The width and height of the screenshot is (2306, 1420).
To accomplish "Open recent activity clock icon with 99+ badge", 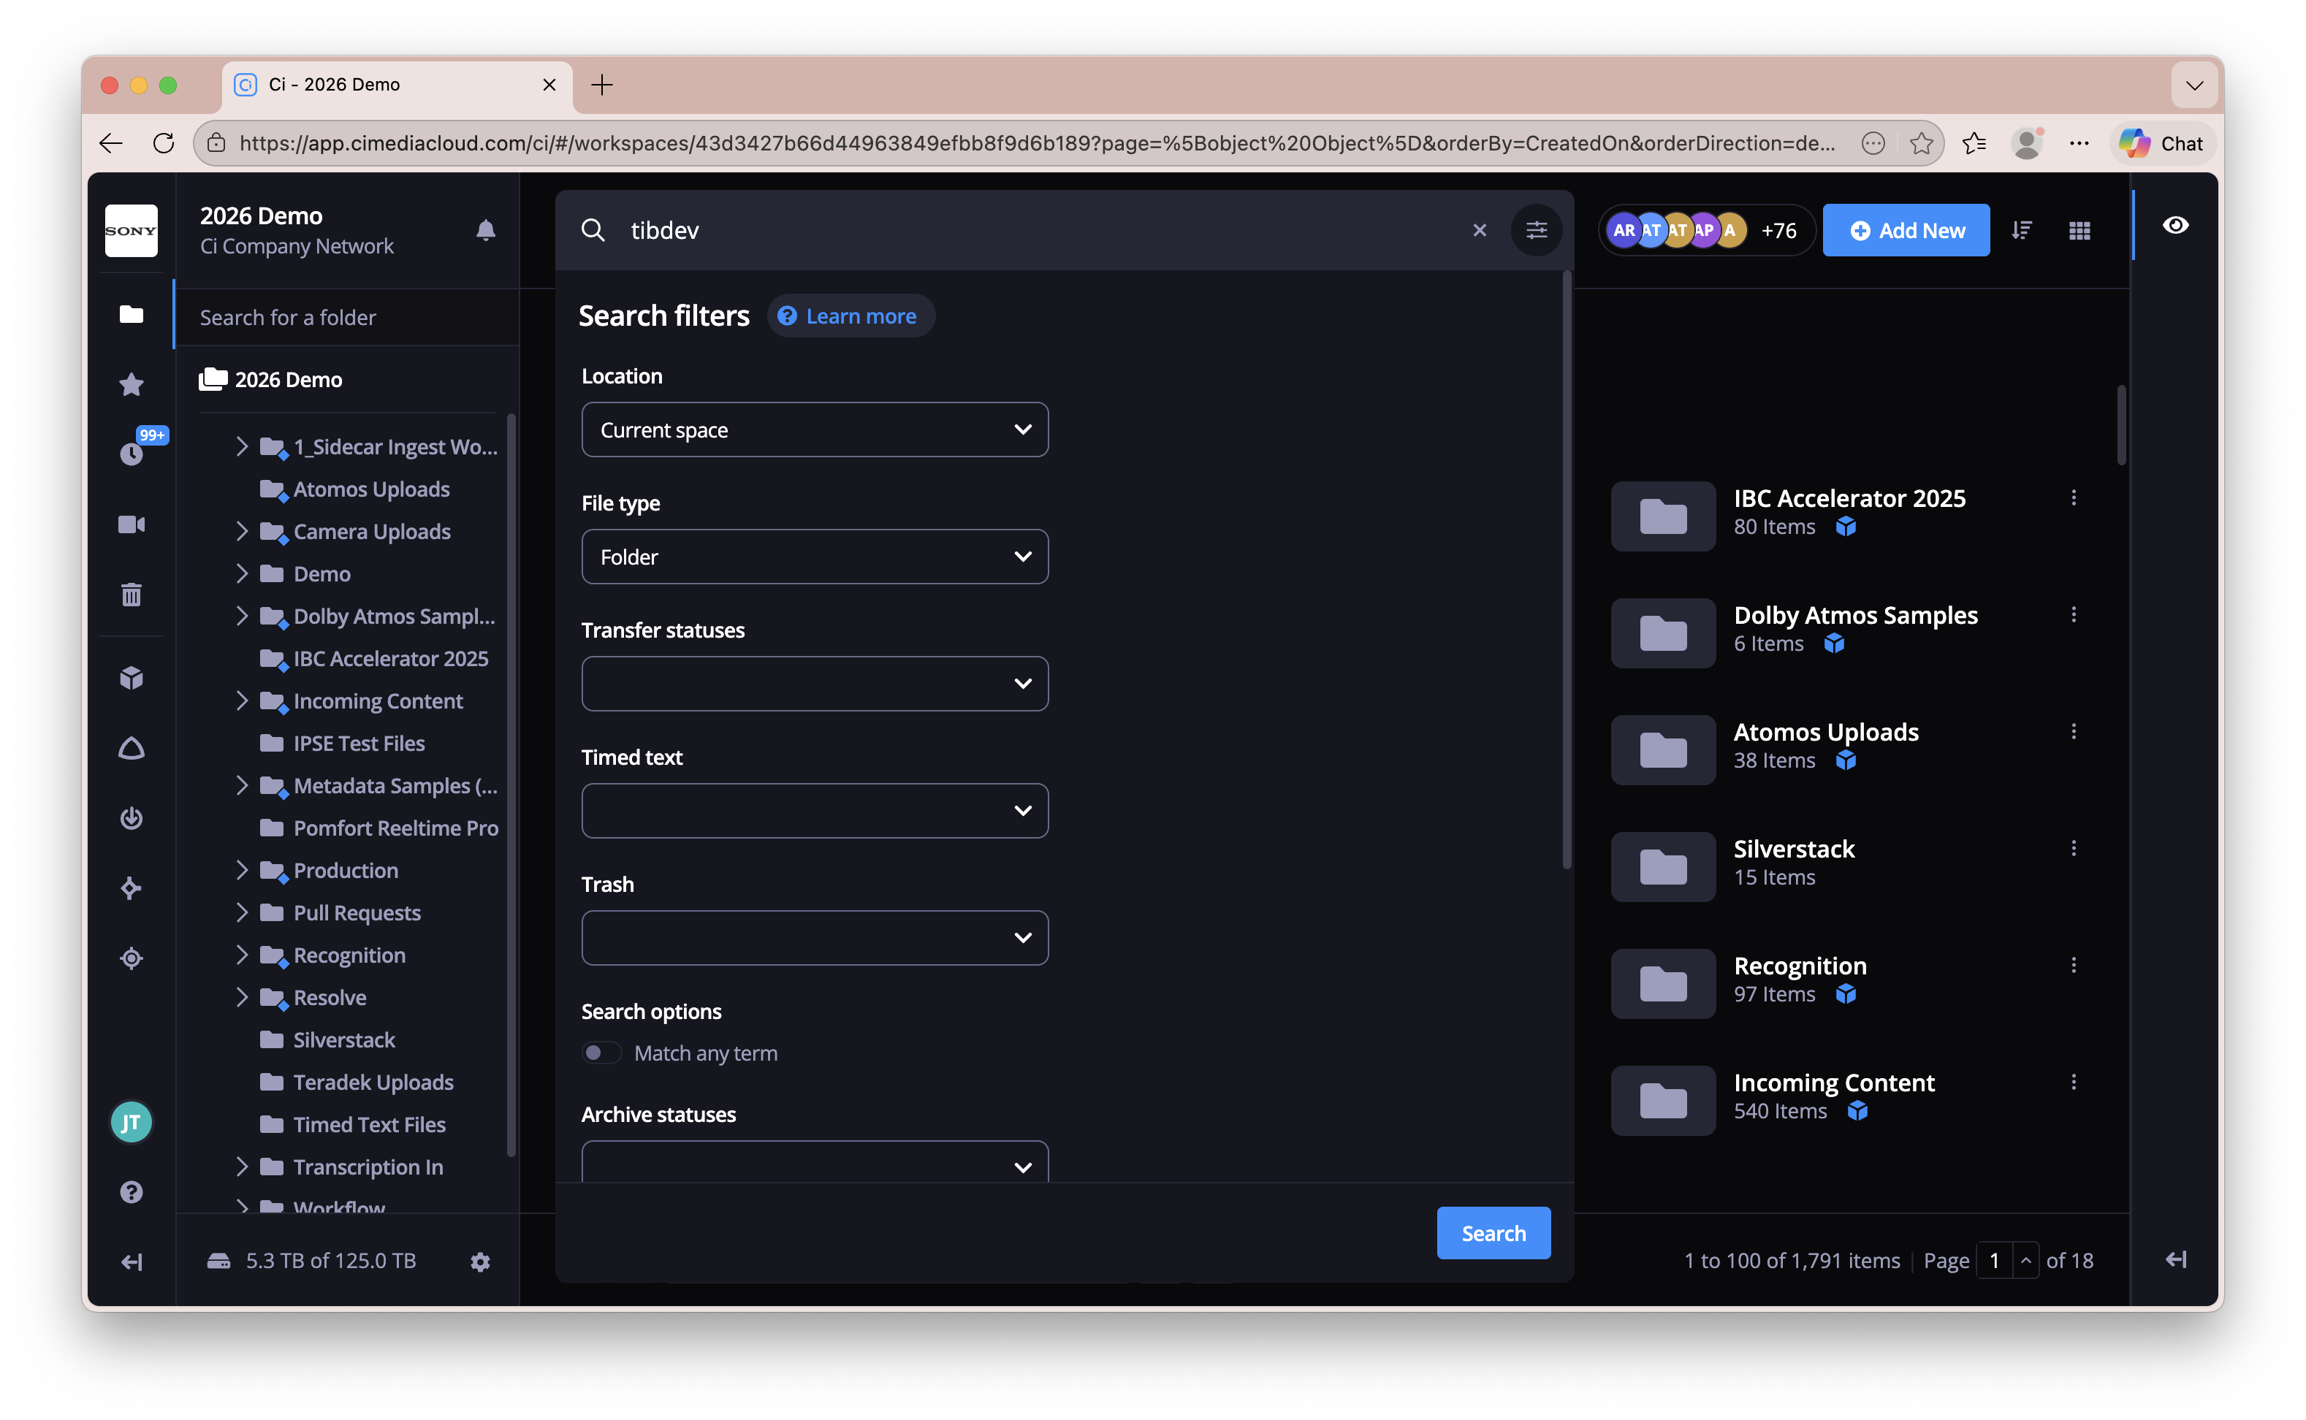I will (132, 453).
